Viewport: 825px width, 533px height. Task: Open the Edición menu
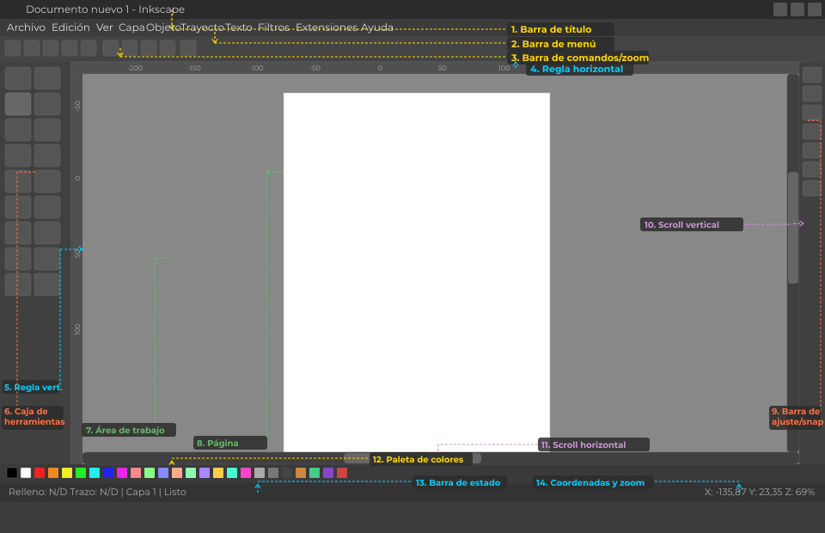click(x=70, y=28)
